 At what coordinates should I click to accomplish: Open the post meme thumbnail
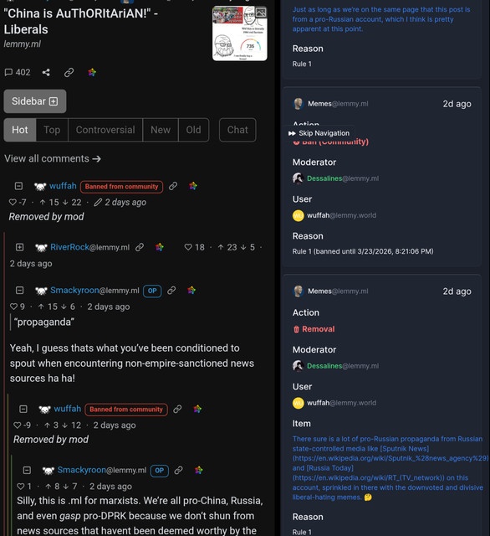tap(239, 33)
